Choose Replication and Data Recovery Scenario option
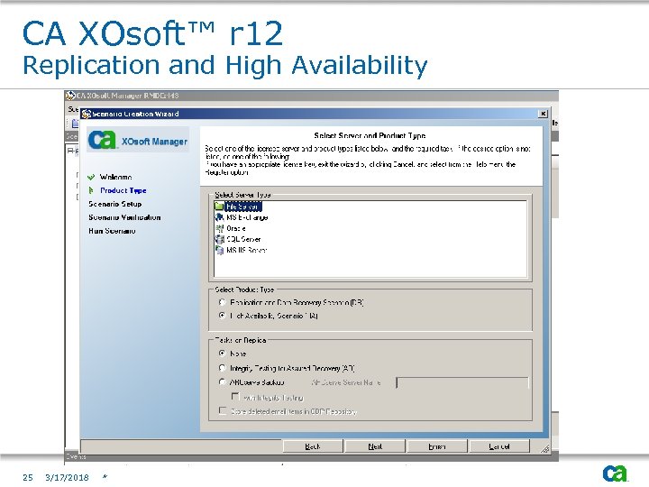Image resolution: width=649 pixels, height=487 pixels. [223, 302]
